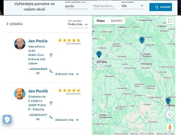Select the map marker near Trutnov

(x=142, y=40)
